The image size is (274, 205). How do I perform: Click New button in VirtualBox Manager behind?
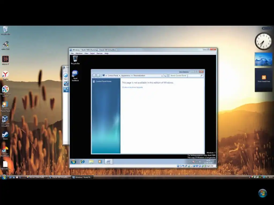click(x=66, y=77)
